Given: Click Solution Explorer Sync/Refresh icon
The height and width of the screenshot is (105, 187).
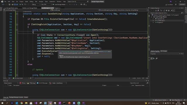Looking at the screenshot, I should pyautogui.click(x=164, y=10).
